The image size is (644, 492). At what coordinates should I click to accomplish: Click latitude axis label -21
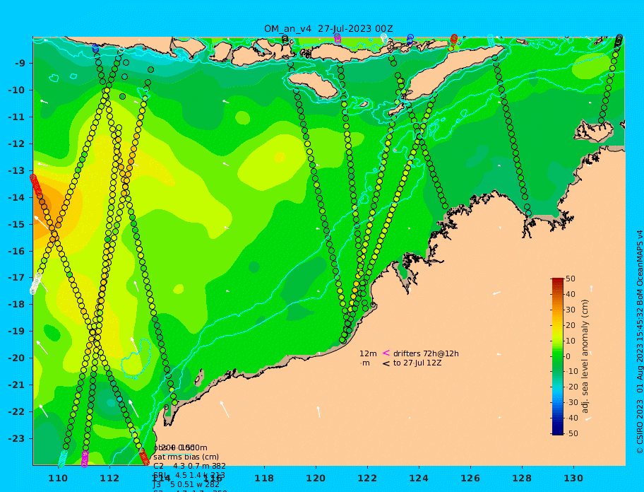(x=16, y=385)
